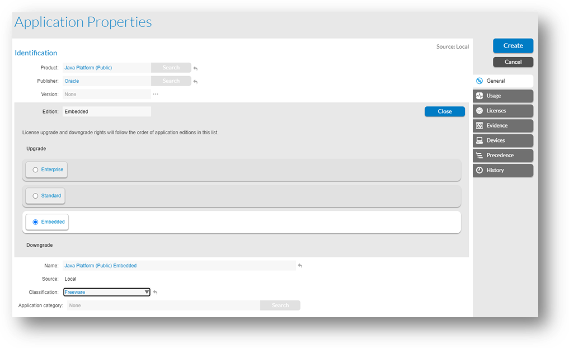Click the Precedence tab list icon
This screenshot has height=348, width=569.
point(479,156)
